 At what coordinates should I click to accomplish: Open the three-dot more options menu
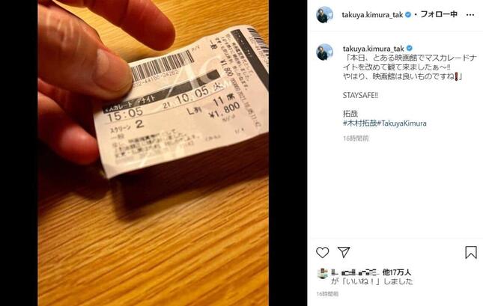470,15
